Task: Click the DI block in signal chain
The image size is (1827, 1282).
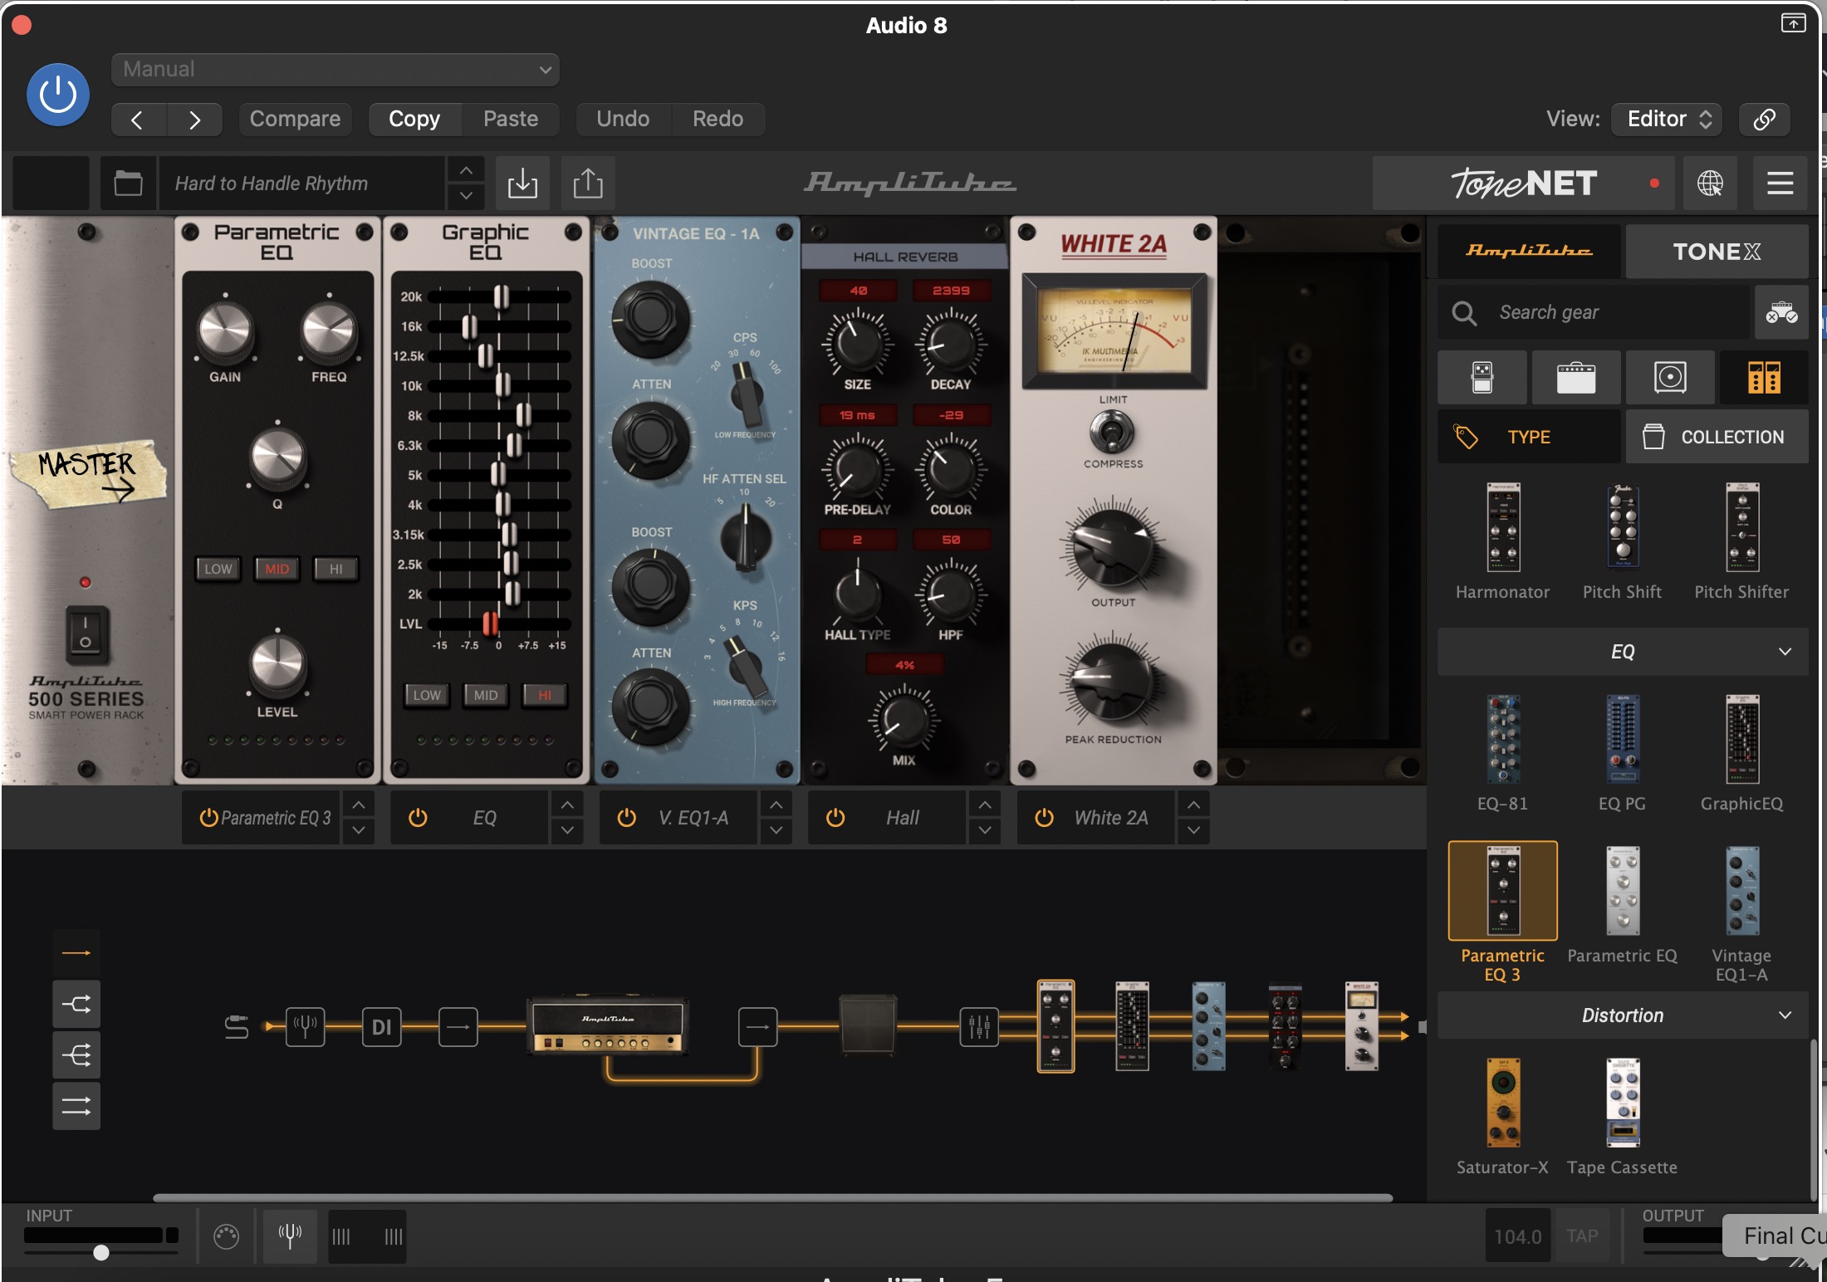Action: [x=381, y=1027]
